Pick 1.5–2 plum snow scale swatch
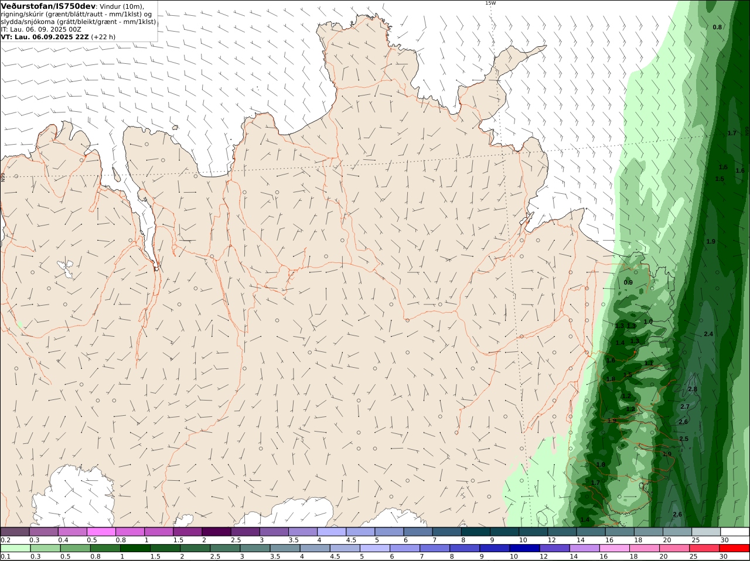 [189, 531]
